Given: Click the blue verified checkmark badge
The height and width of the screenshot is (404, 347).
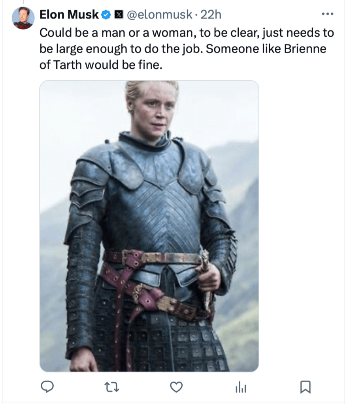Looking at the screenshot, I should (x=106, y=15).
